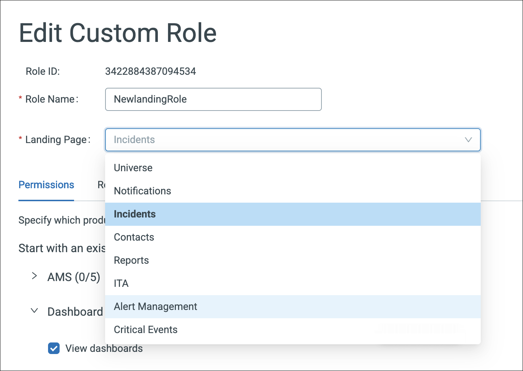Click the AMS (0/5) label text
The image size is (523, 371).
pos(74,277)
